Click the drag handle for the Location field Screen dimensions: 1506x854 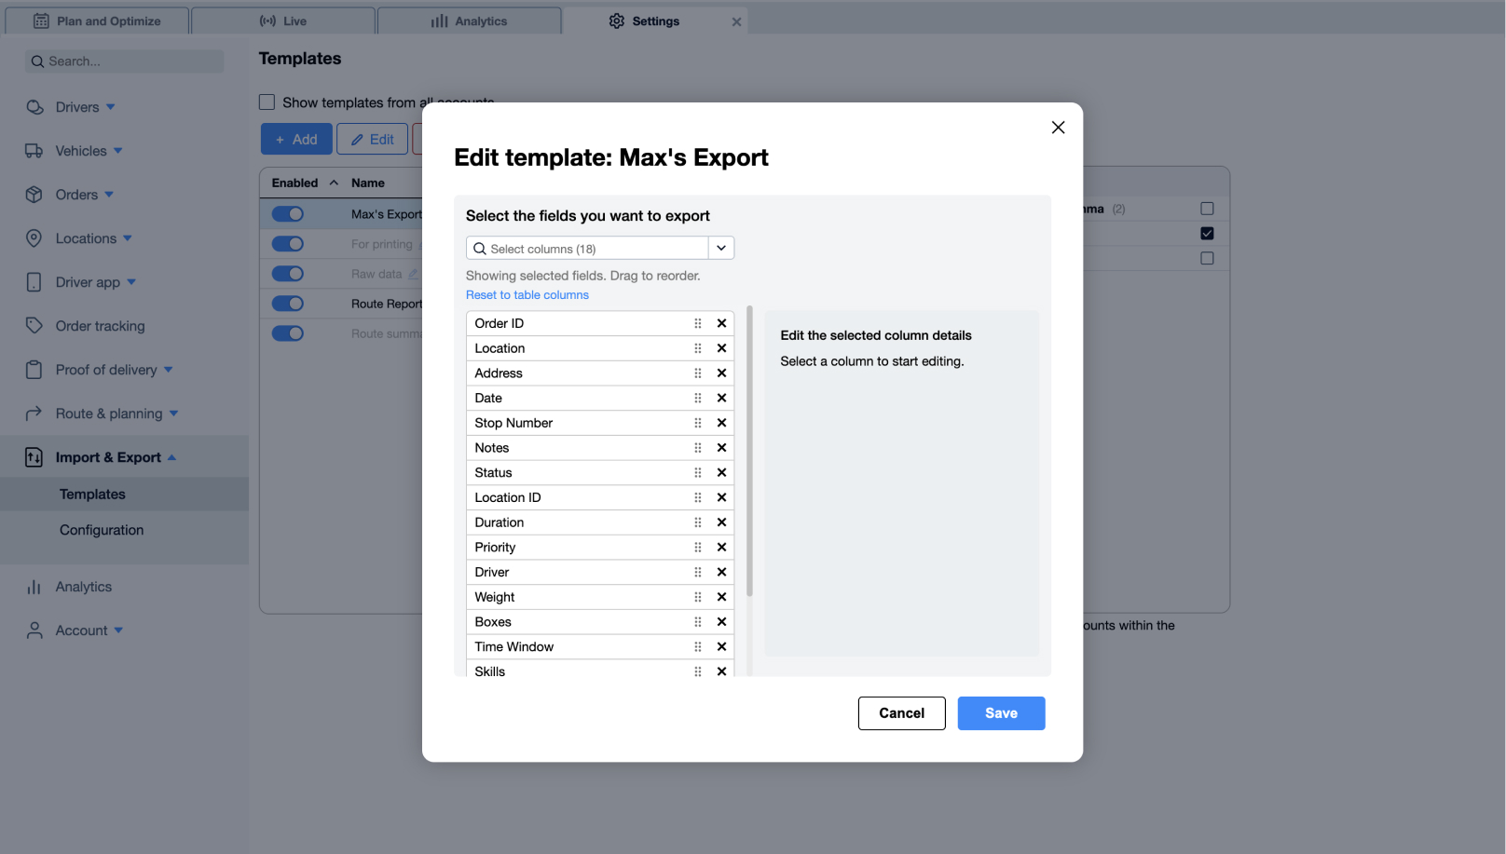[697, 348]
